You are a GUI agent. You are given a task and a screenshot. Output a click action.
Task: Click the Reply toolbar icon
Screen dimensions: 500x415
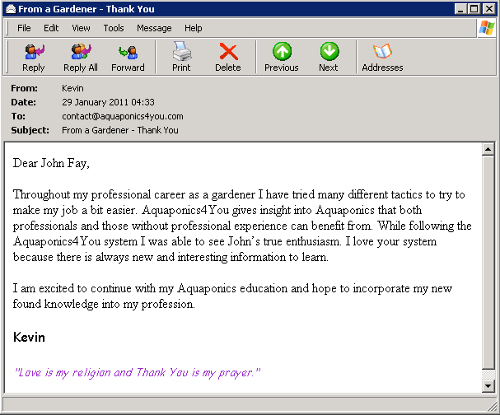tap(34, 58)
